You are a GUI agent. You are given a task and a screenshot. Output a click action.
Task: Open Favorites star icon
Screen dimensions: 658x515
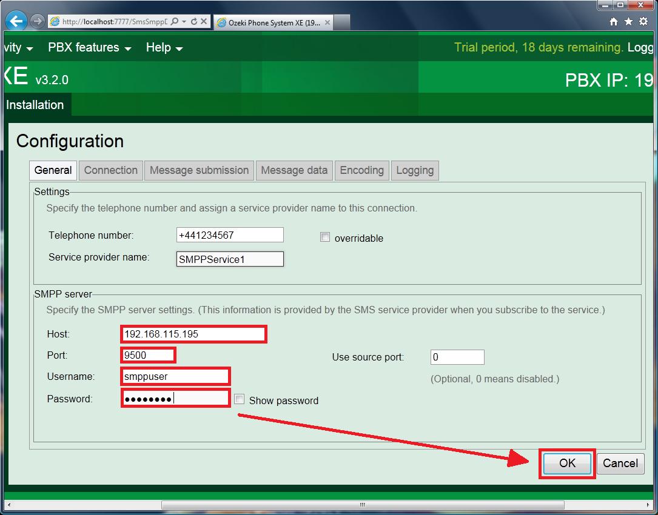628,22
